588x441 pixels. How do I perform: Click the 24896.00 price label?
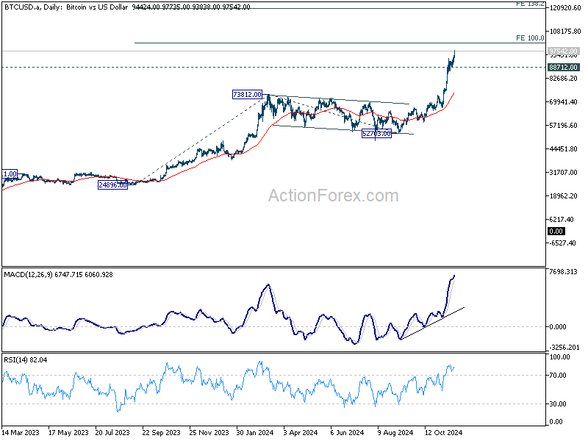pyautogui.click(x=112, y=185)
